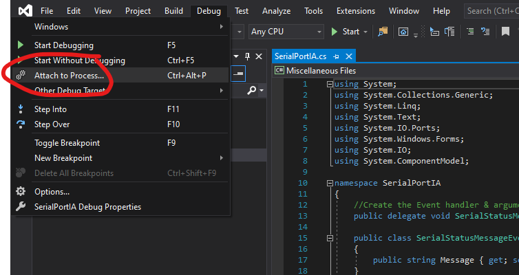This screenshot has height=275, width=519.
Task: Pin the SerialPortIA.cs tab
Action: 336,57
